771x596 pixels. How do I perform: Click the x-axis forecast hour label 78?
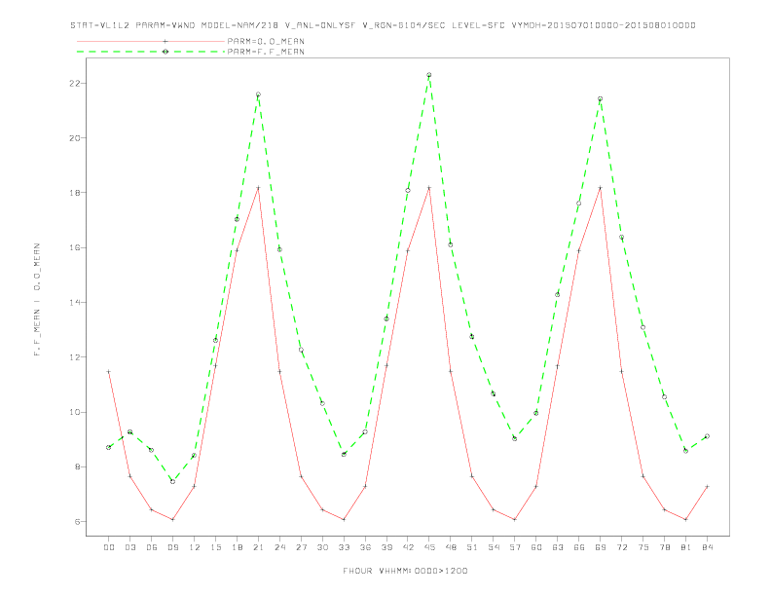pos(665,547)
